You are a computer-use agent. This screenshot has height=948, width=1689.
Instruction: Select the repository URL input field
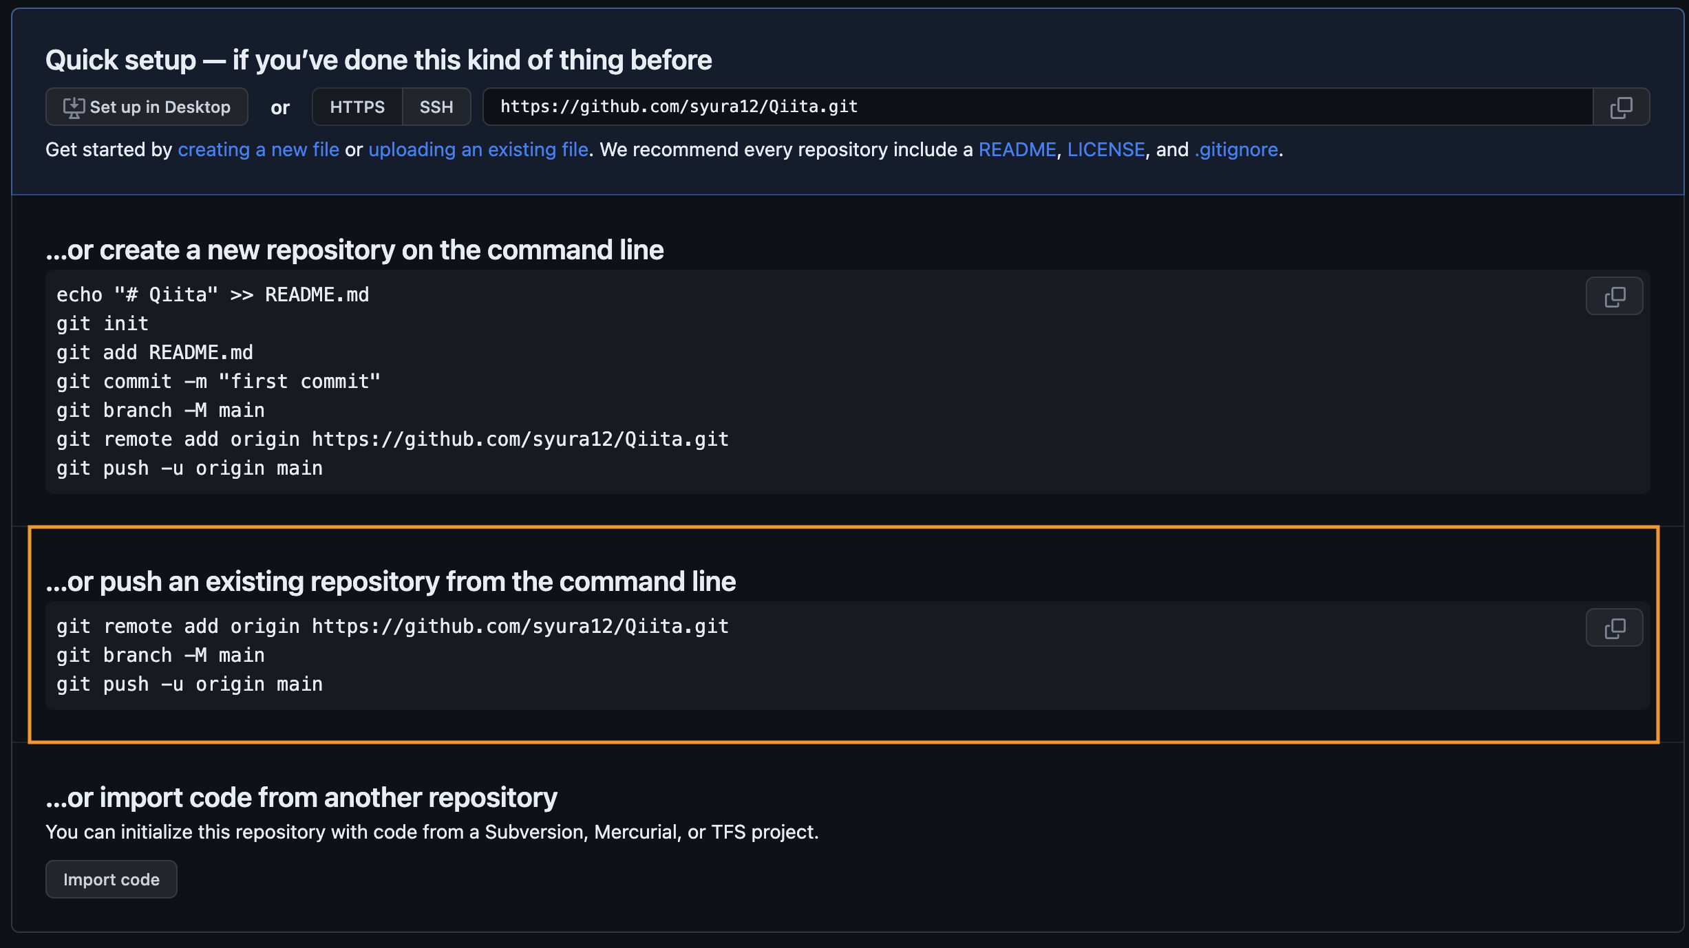pos(1032,107)
